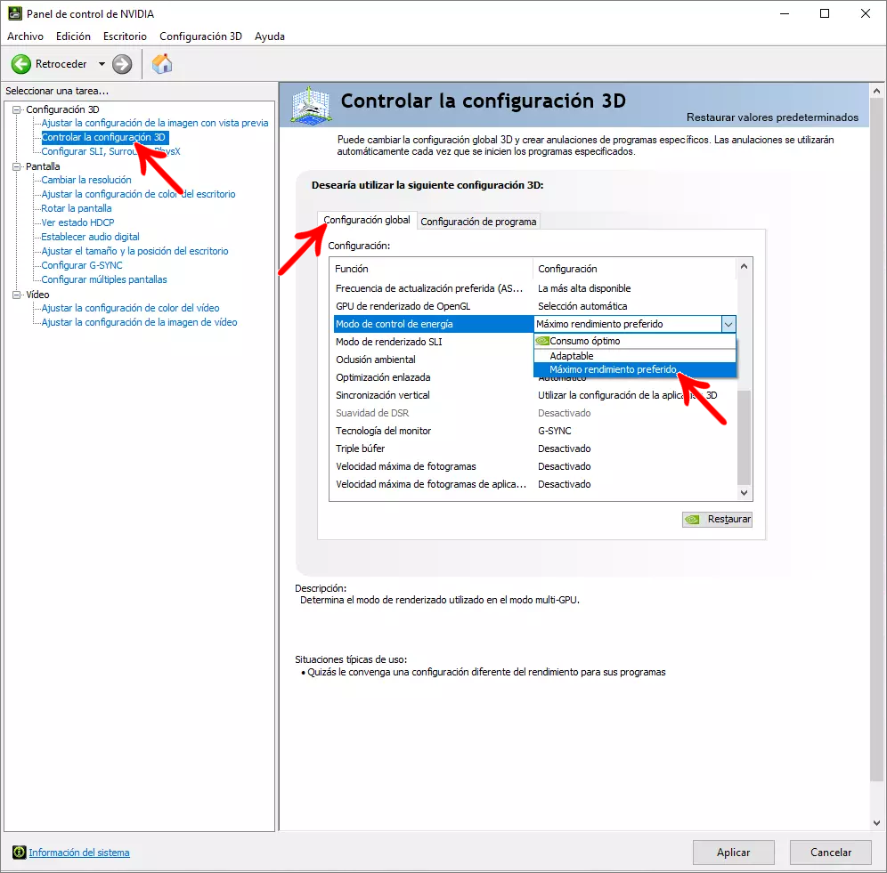This screenshot has height=873, width=887.
Task: Select the Optimización enlazada row
Action: click(x=434, y=377)
